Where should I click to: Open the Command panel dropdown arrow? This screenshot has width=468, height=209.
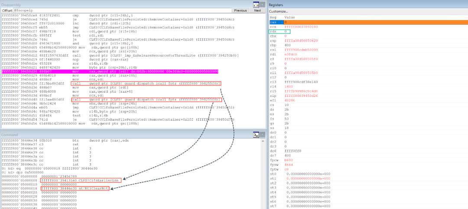coord(263,135)
